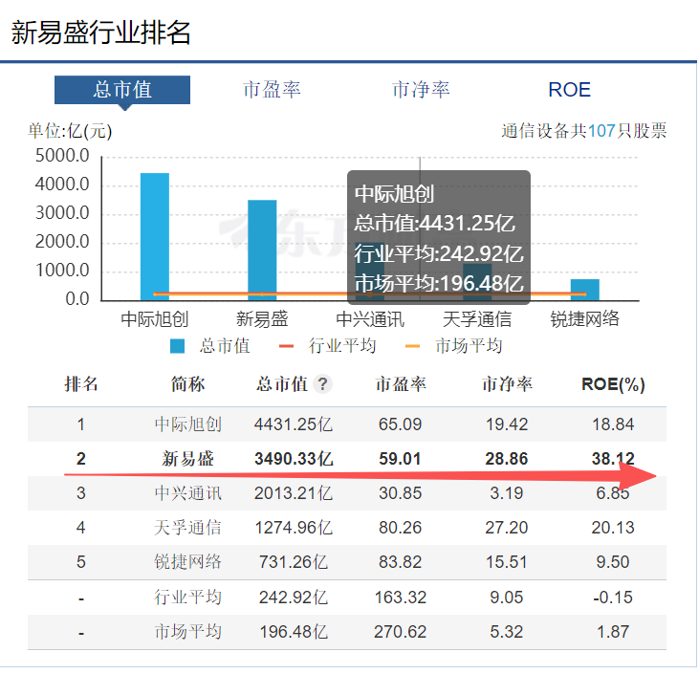Click the 27.20 P/B value

[x=507, y=528]
